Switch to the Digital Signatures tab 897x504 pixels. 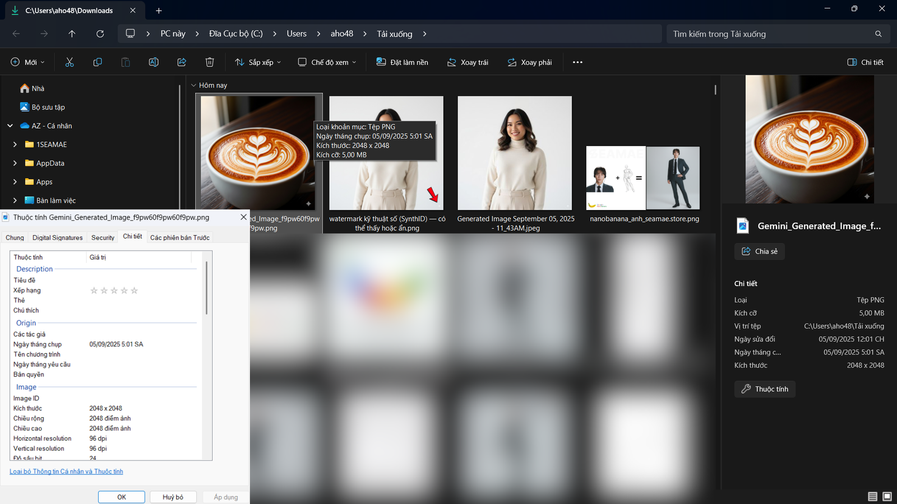click(57, 237)
